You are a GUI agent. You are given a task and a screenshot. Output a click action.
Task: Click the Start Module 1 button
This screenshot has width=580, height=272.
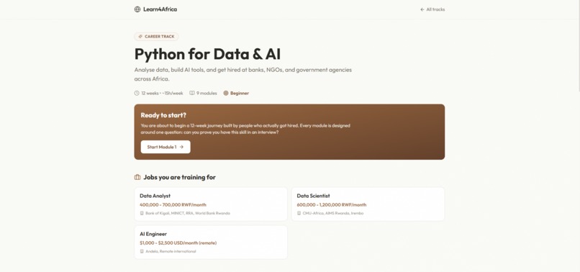(166, 147)
